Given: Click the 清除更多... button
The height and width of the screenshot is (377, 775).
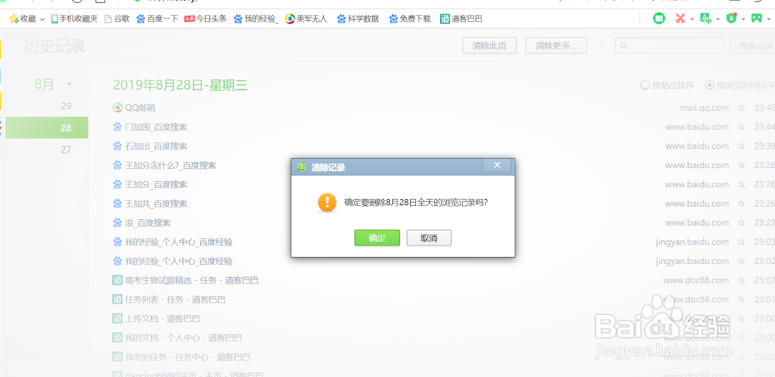Looking at the screenshot, I should [556, 46].
